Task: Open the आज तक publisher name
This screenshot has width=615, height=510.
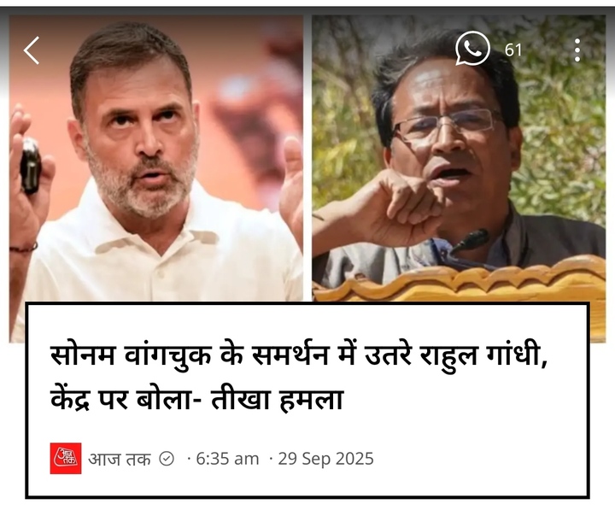Action: 120,459
